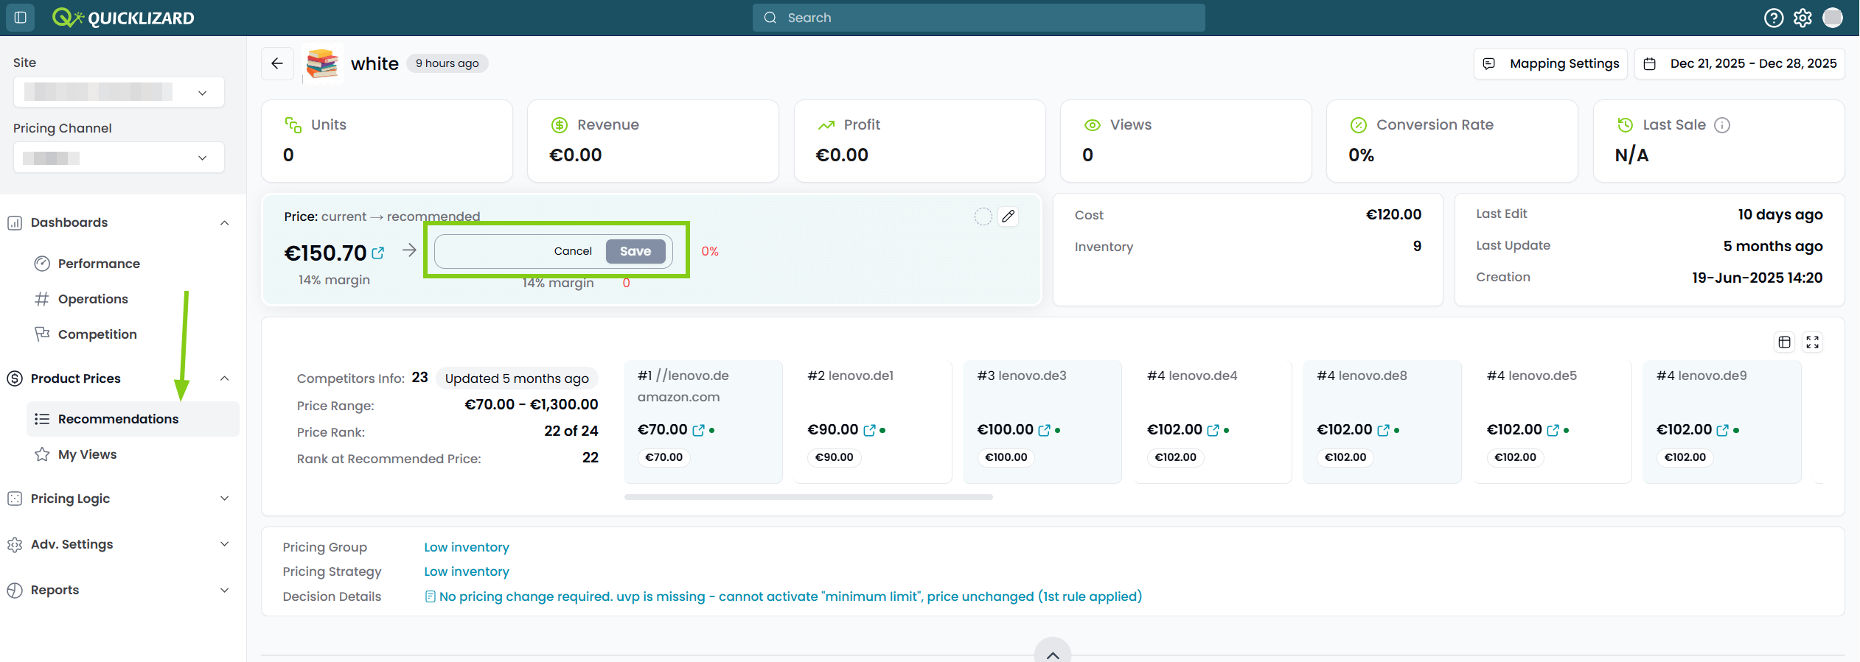
Task: Go back with the arrow button
Action: tap(277, 63)
